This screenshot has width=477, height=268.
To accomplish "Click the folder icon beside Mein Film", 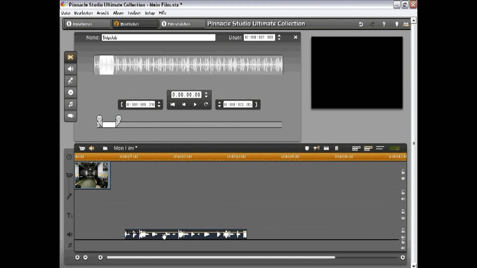I will pos(105,148).
